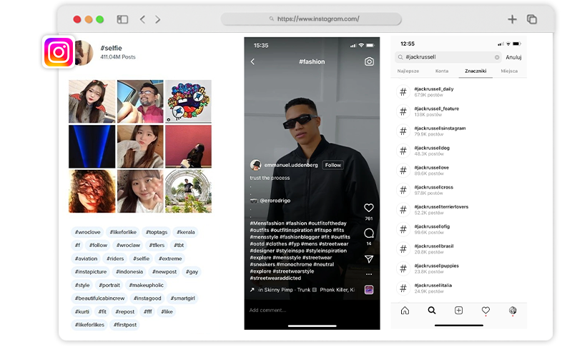Select the #aviation tag chip
Image resolution: width=572 pixels, height=357 pixels.
click(x=86, y=258)
